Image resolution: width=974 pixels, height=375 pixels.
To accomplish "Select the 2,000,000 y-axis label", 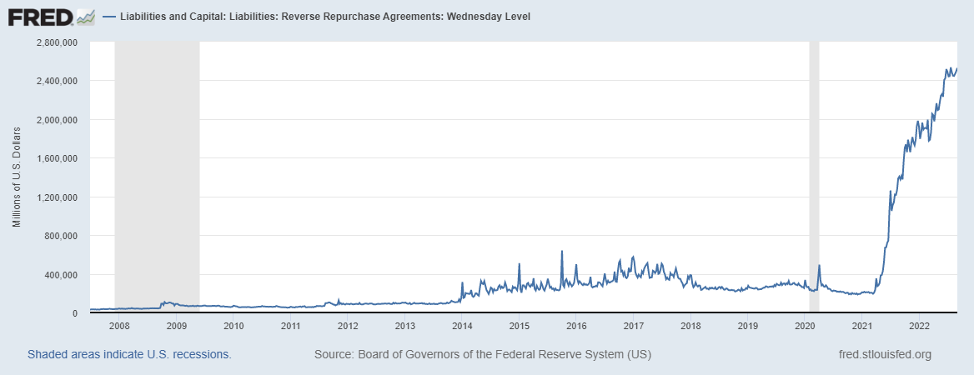I will (58, 120).
